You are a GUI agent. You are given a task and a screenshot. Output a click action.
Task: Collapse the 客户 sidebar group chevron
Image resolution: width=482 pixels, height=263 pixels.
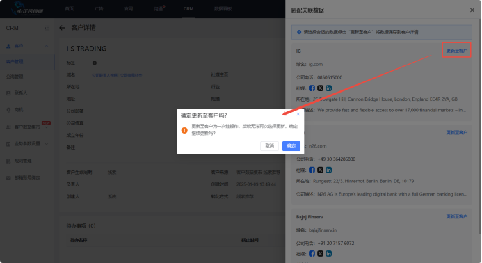click(x=47, y=46)
